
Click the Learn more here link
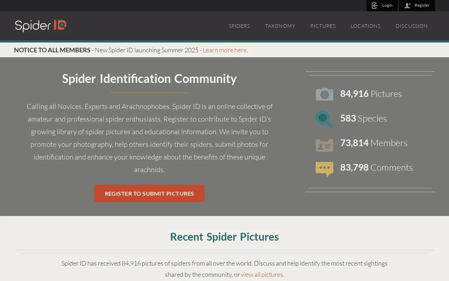pyautogui.click(x=224, y=50)
